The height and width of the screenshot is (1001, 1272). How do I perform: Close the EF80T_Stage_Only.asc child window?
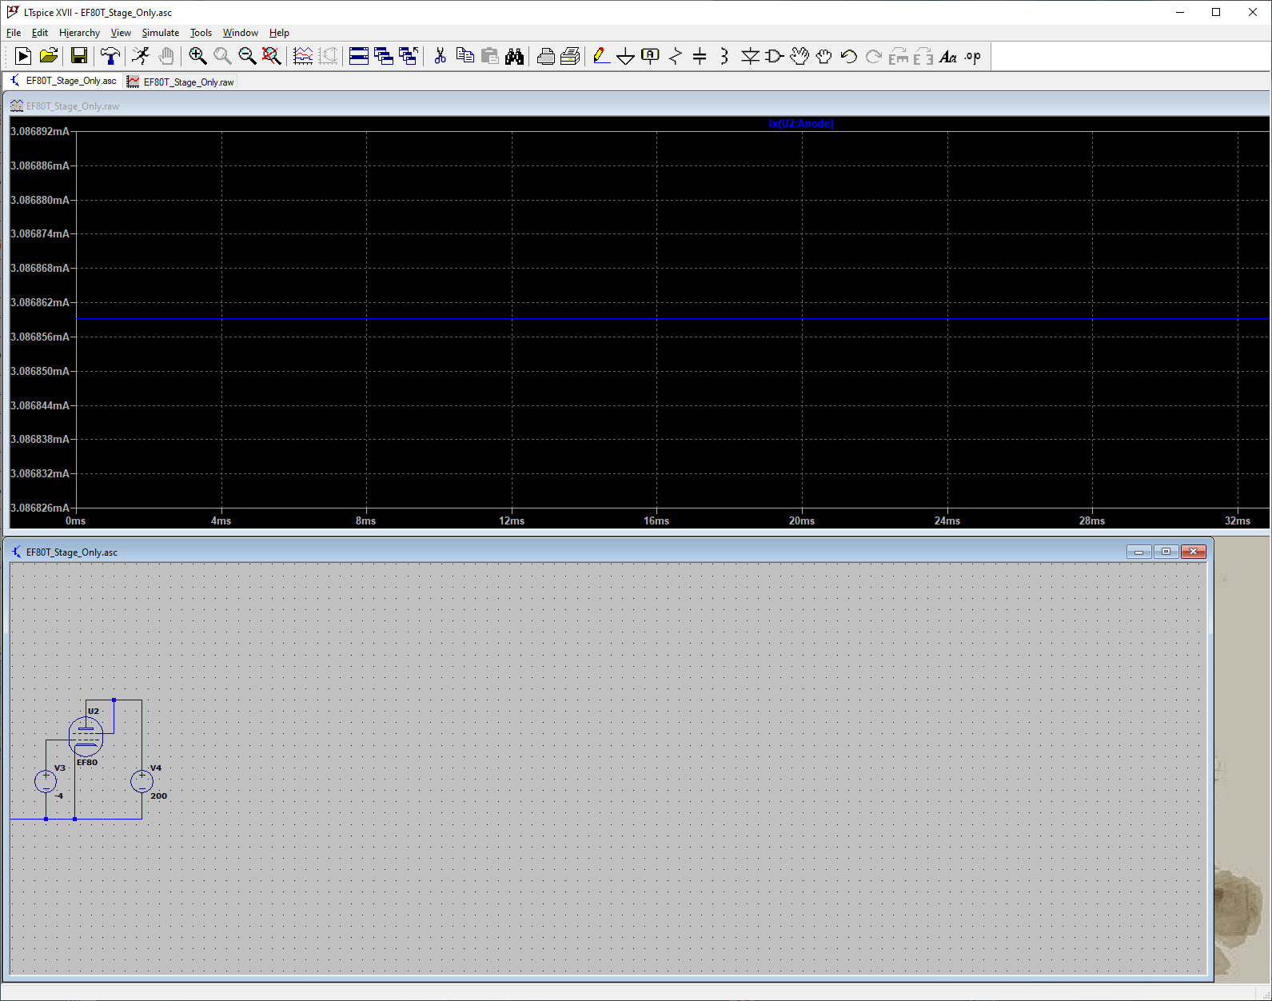(1194, 552)
